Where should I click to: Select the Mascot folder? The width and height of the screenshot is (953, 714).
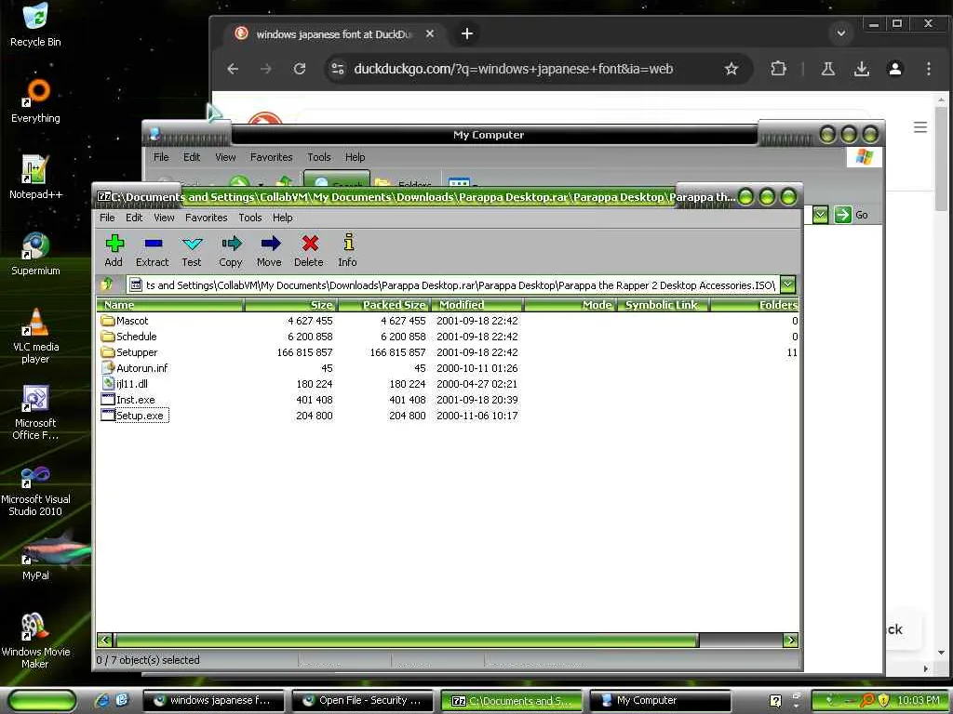coord(132,321)
